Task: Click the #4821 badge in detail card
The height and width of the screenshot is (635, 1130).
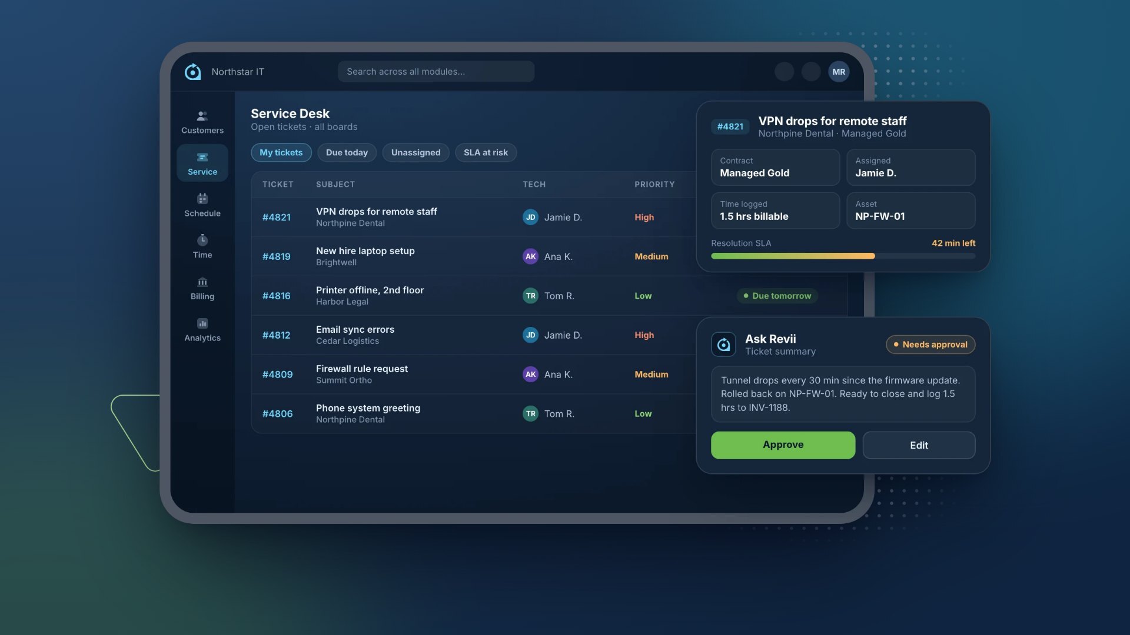Action: point(730,126)
